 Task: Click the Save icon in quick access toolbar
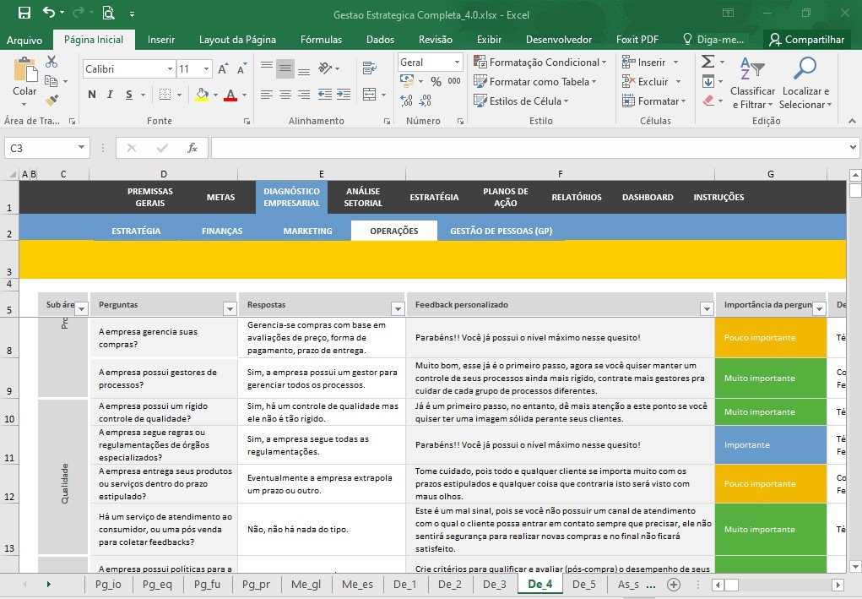coord(24,13)
